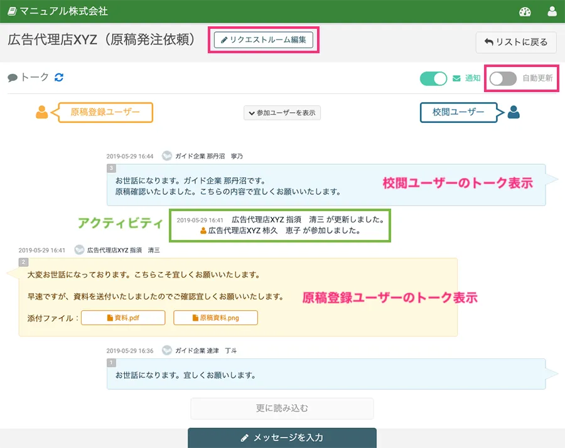Click message line 資料を送付いたしました

[x=156, y=296]
